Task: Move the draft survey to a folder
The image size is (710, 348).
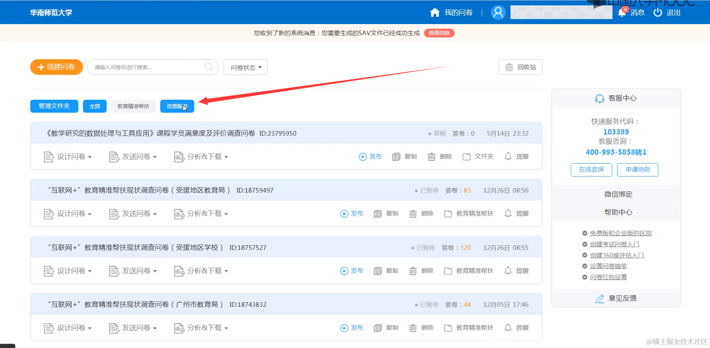Action: [478, 156]
